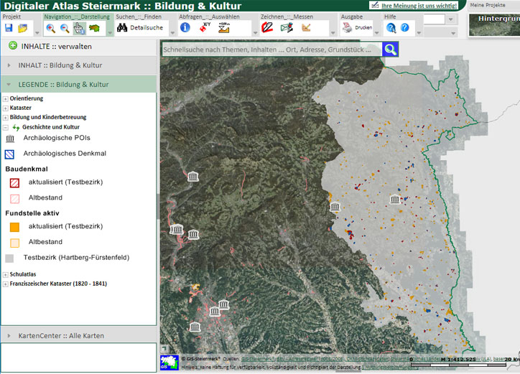Expand Bildung und Kinderbetreuung legend group
Viewport: 520px width, 374px height.
click(x=6, y=118)
